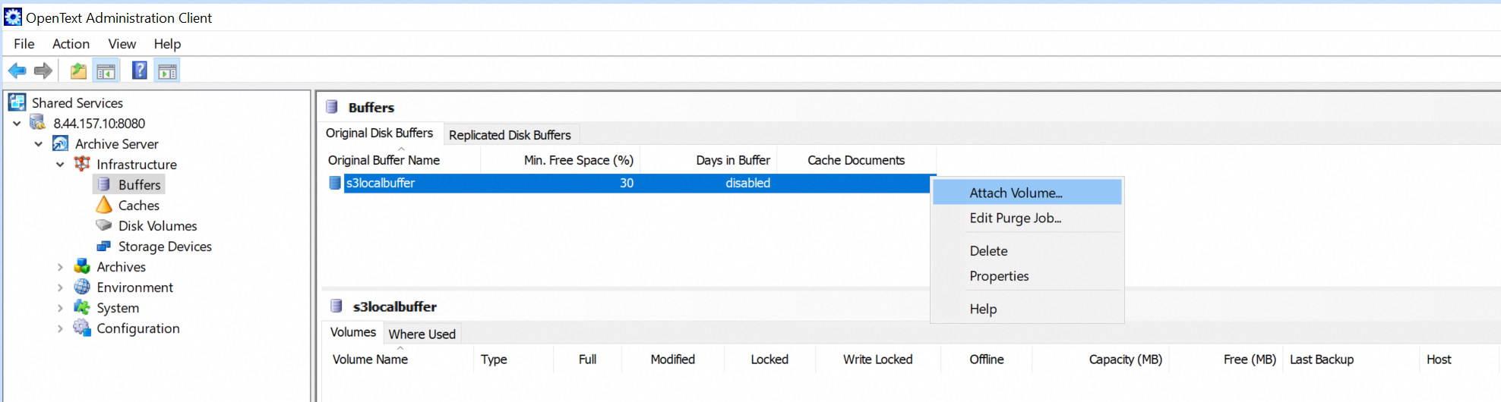Click the Caches cone icon

pyautogui.click(x=104, y=205)
